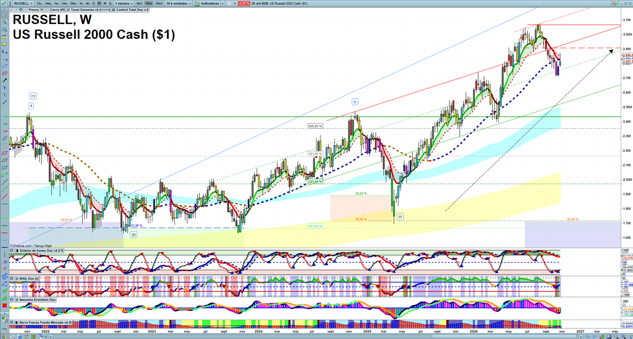
Task: Close the Awesome Evolution Doc panel
Action: 11,300
